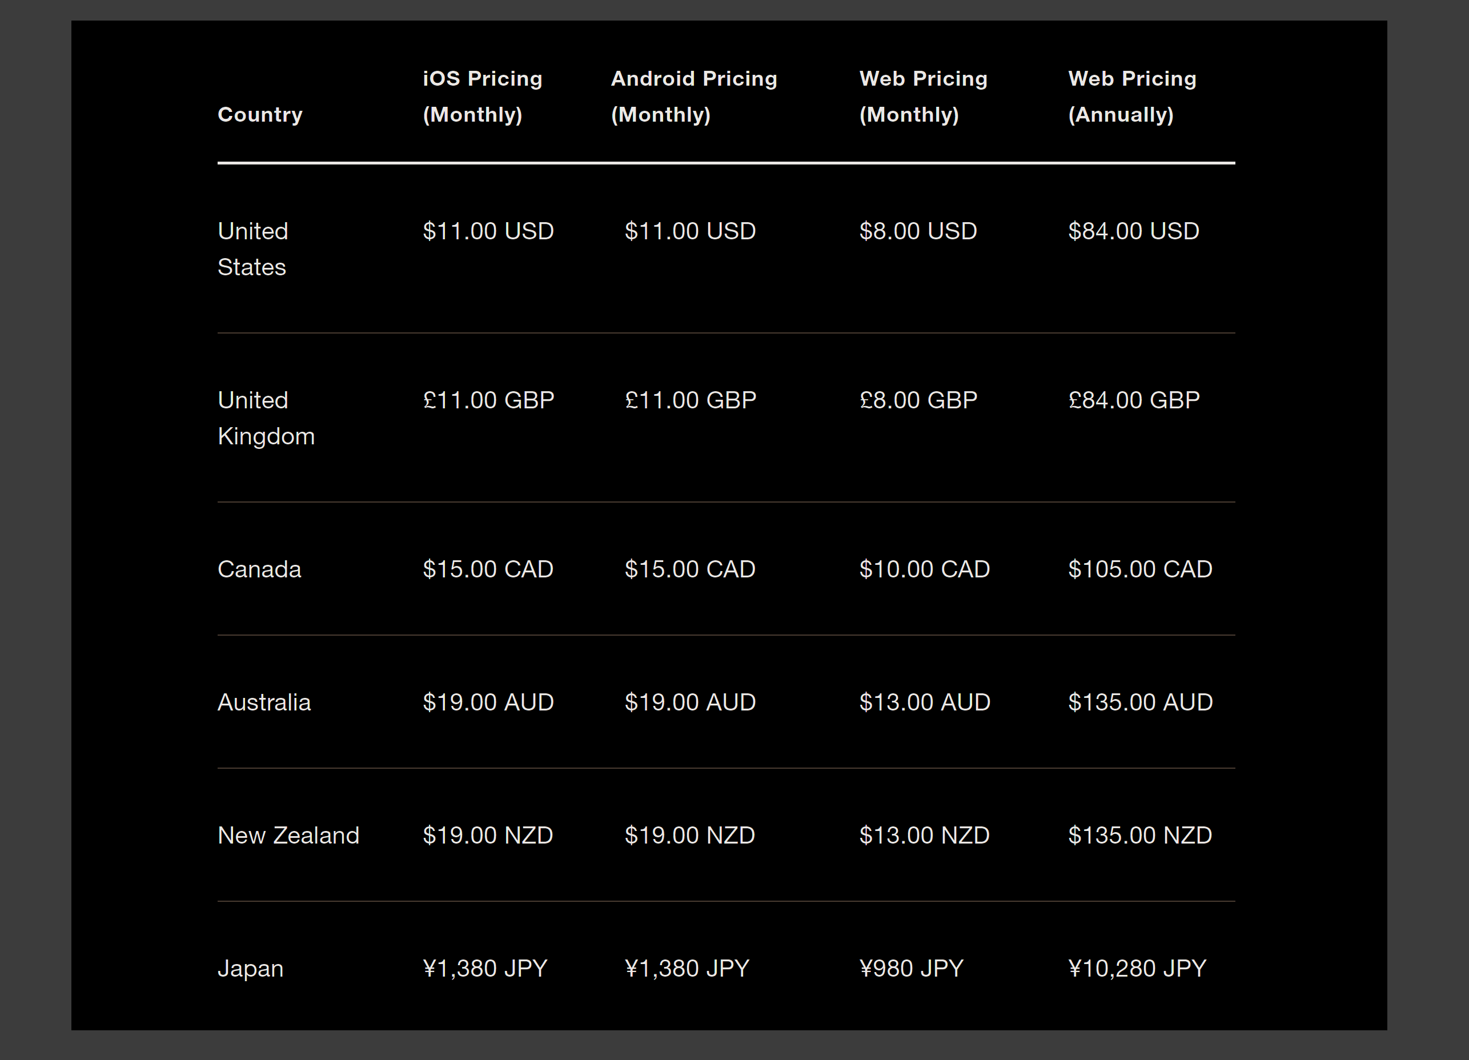Image resolution: width=1469 pixels, height=1060 pixels.
Task: Click the Web Pricing (Annually) header
Action: point(1131,97)
